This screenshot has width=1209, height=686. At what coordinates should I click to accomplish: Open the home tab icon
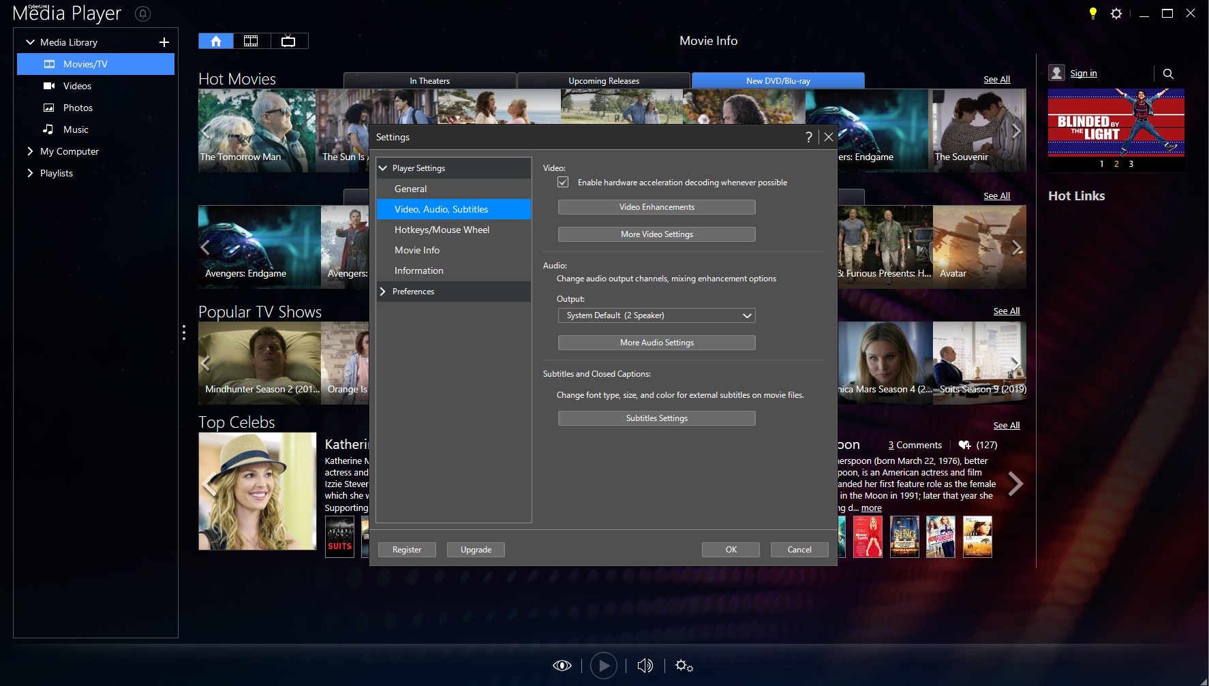(216, 41)
